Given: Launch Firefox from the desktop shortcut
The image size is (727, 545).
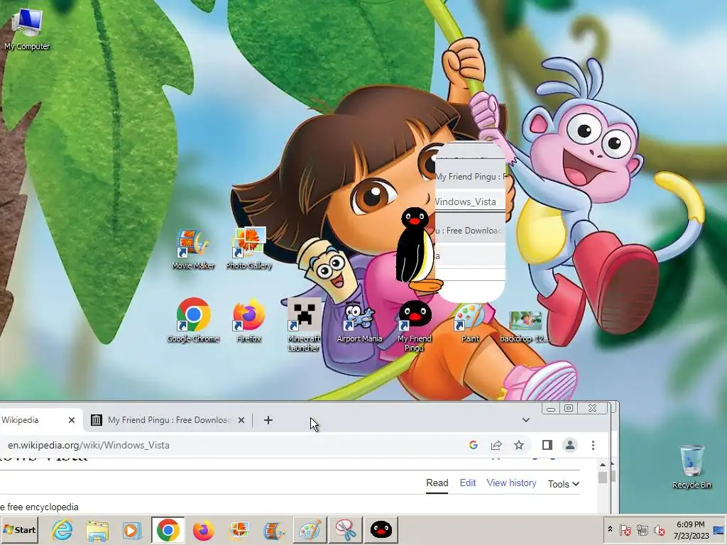Looking at the screenshot, I should click(x=248, y=321).
